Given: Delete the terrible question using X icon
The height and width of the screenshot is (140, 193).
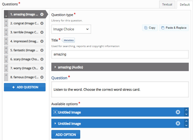Looking at the screenshot, I should point(42,32).
